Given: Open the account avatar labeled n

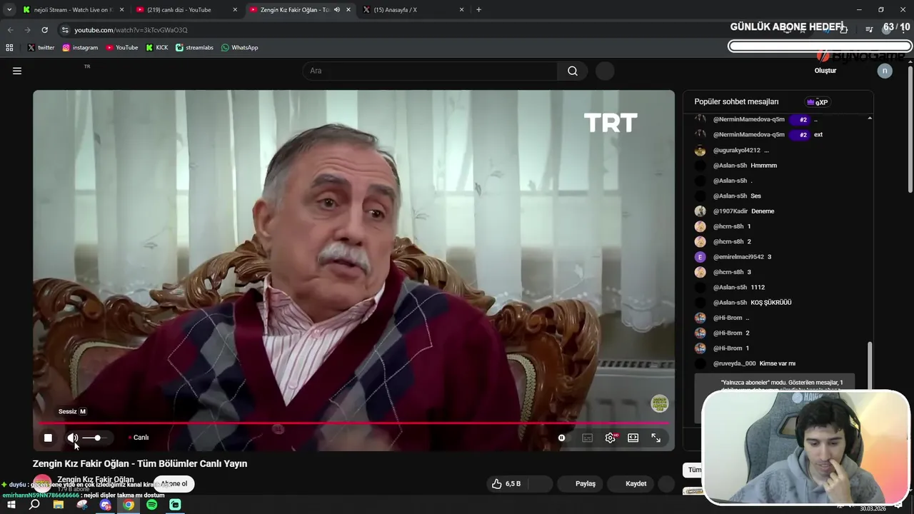Looking at the screenshot, I should pos(885,71).
